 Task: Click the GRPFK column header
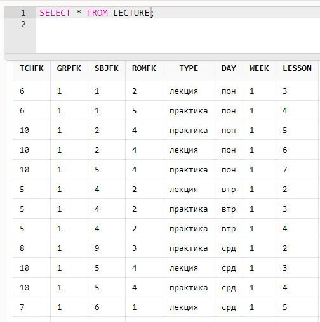(69, 68)
